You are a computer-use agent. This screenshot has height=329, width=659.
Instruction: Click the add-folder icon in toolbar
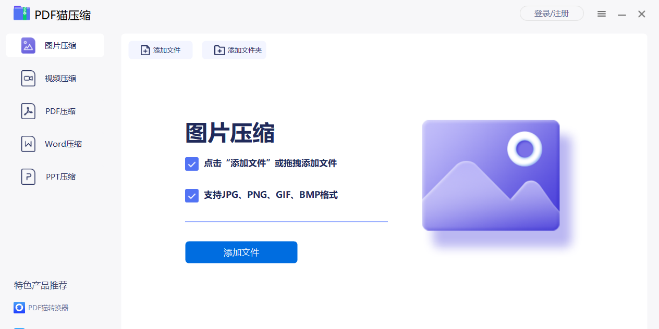pos(219,50)
